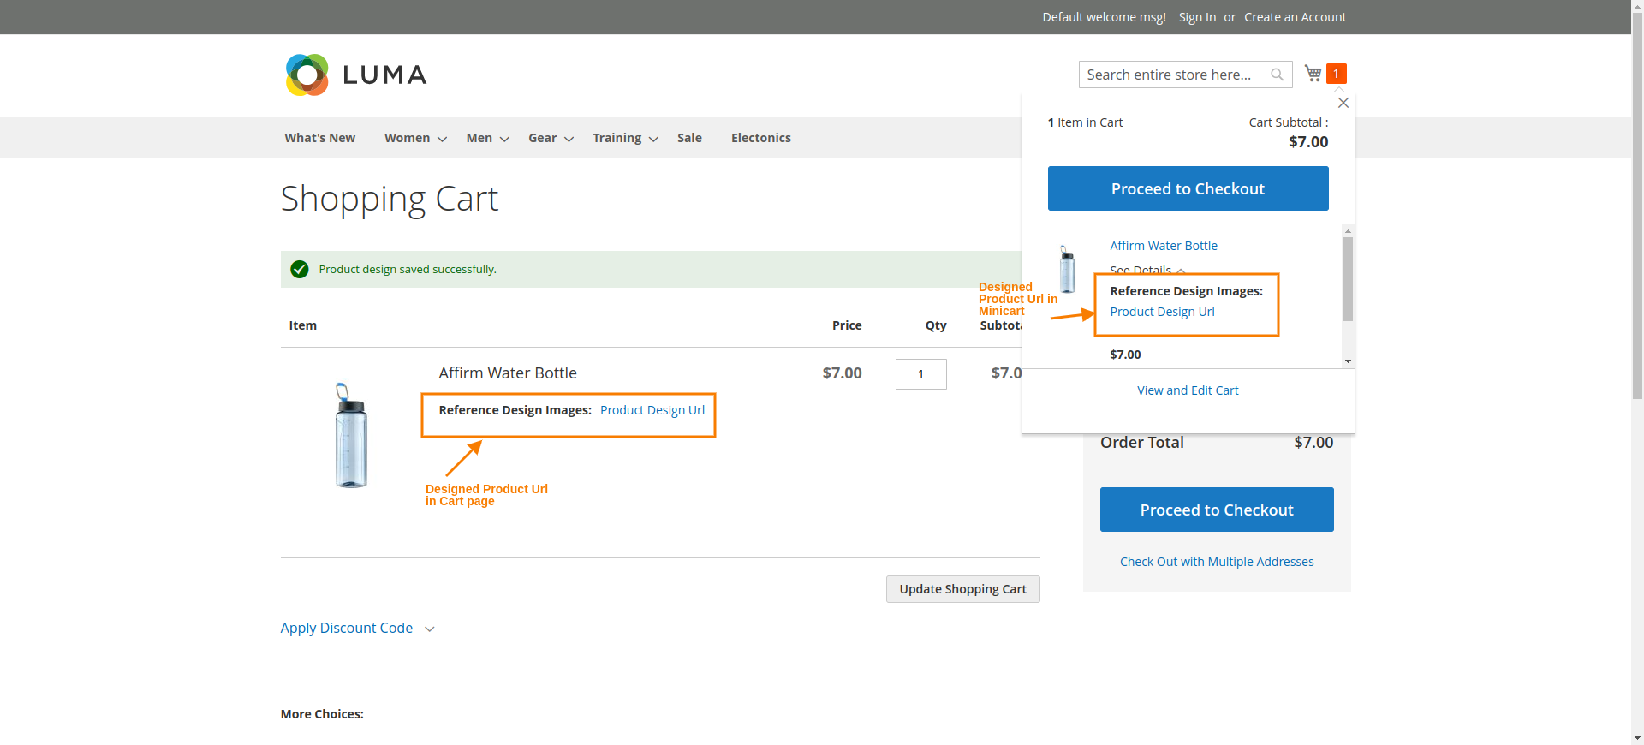Click the minicart scrollbar thumb
The width and height of the screenshot is (1644, 745).
point(1348,279)
